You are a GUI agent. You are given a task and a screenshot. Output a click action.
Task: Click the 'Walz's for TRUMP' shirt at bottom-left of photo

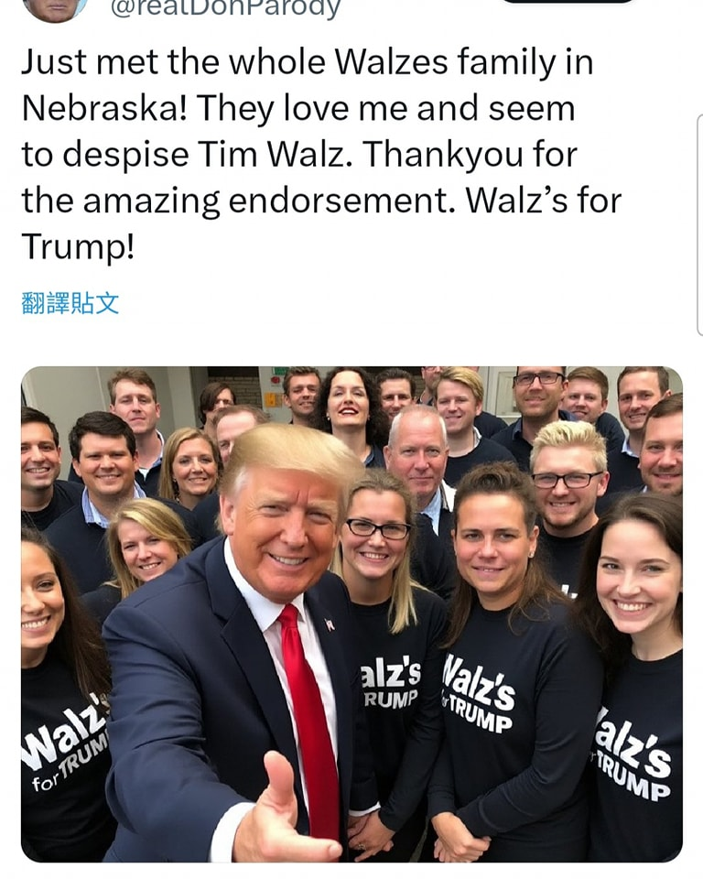(x=66, y=742)
